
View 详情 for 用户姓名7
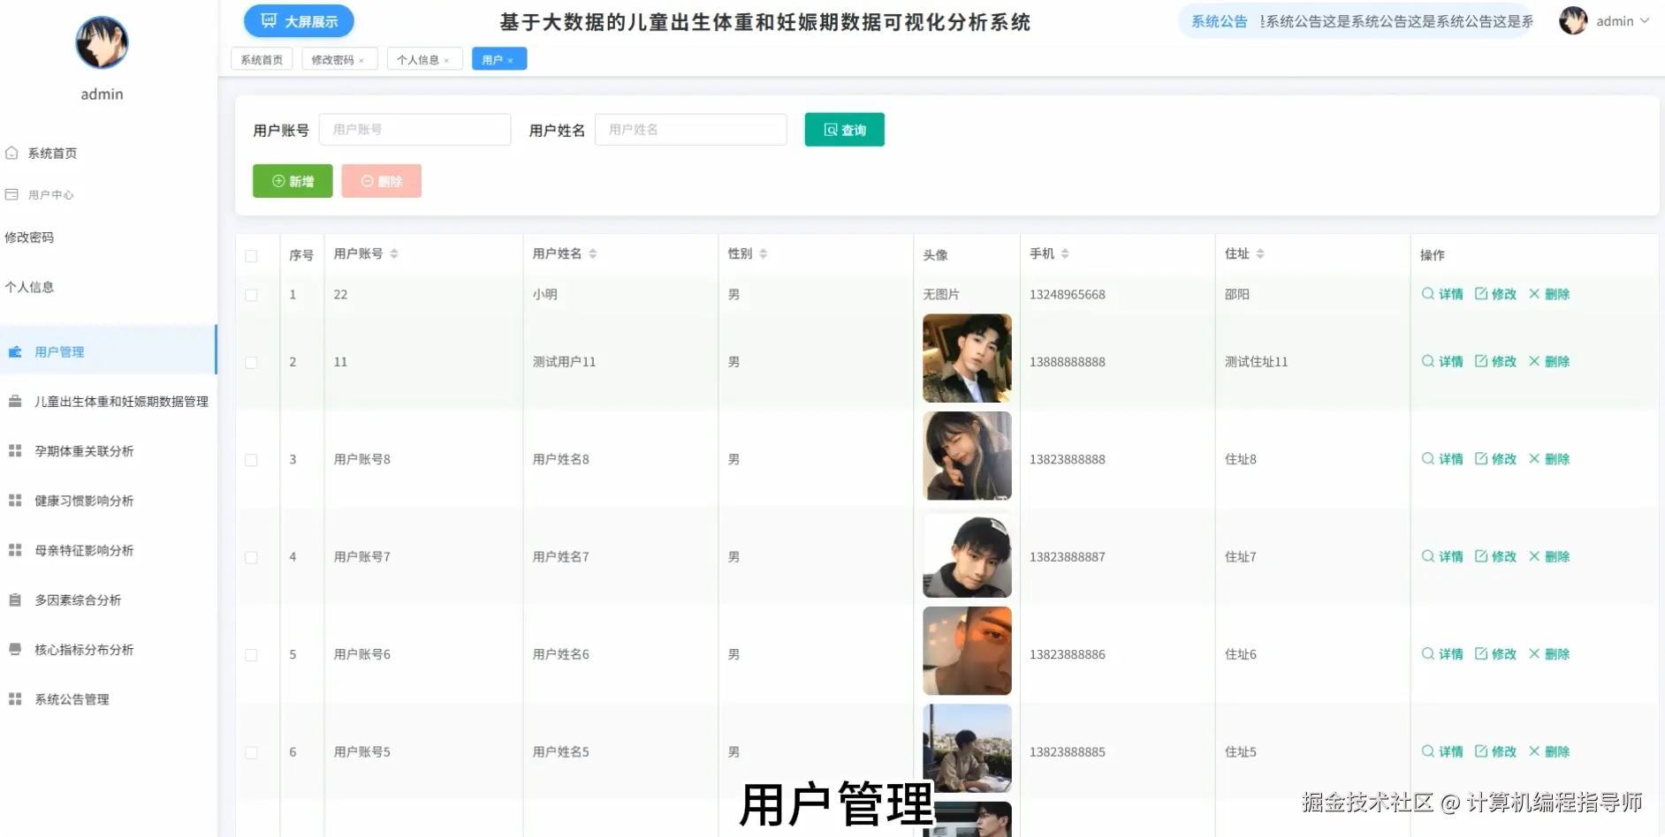point(1442,556)
